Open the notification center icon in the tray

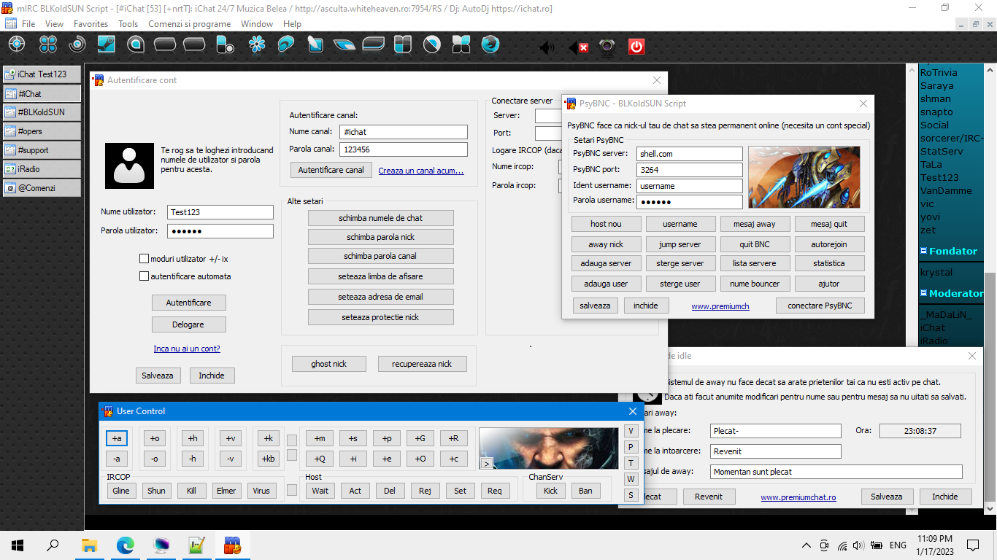(973, 545)
